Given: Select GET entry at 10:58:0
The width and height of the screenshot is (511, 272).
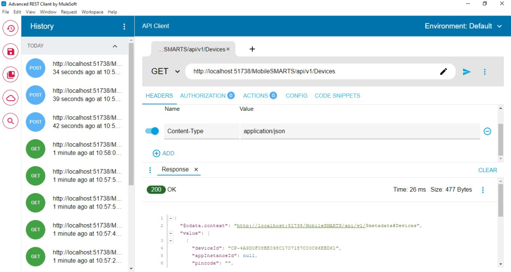Looking at the screenshot, I should 74,149.
